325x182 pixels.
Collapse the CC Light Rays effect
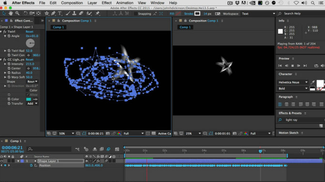[1, 60]
